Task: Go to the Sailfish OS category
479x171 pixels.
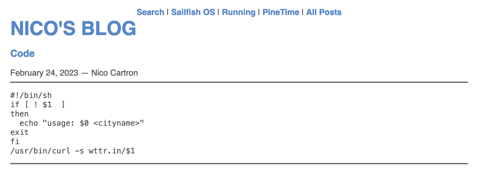Action: (x=193, y=12)
